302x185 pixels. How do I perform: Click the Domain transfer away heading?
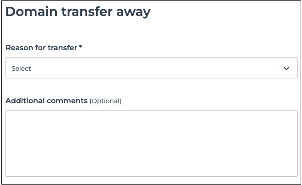[x=78, y=12]
